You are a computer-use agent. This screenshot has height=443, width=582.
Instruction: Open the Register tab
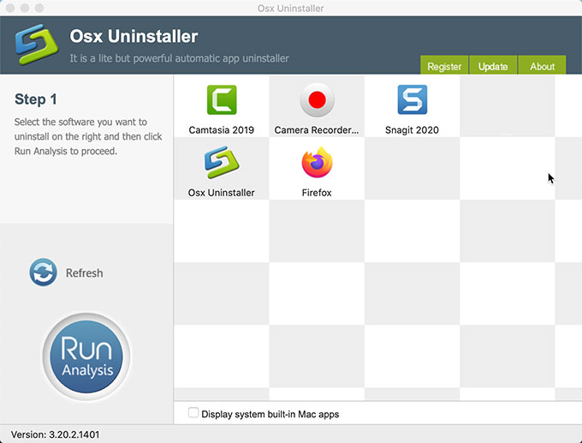444,66
